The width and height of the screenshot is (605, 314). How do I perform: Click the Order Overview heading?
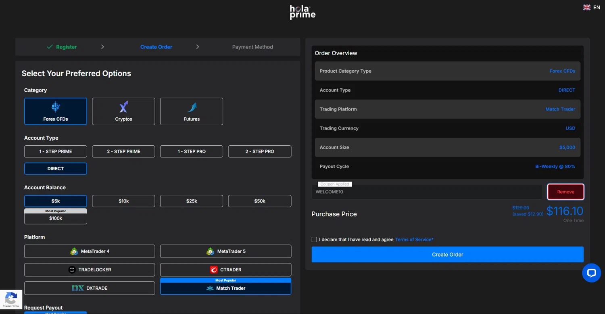[x=336, y=53]
